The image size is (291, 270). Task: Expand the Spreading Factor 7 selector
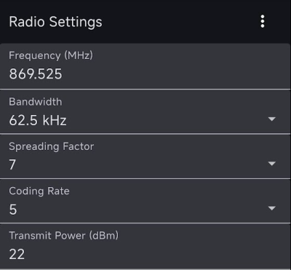point(145,156)
